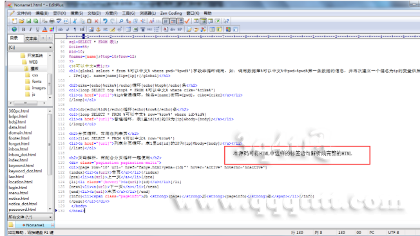Open the color palette picker icon
This screenshot has width=420, height=236.
coord(52,30)
